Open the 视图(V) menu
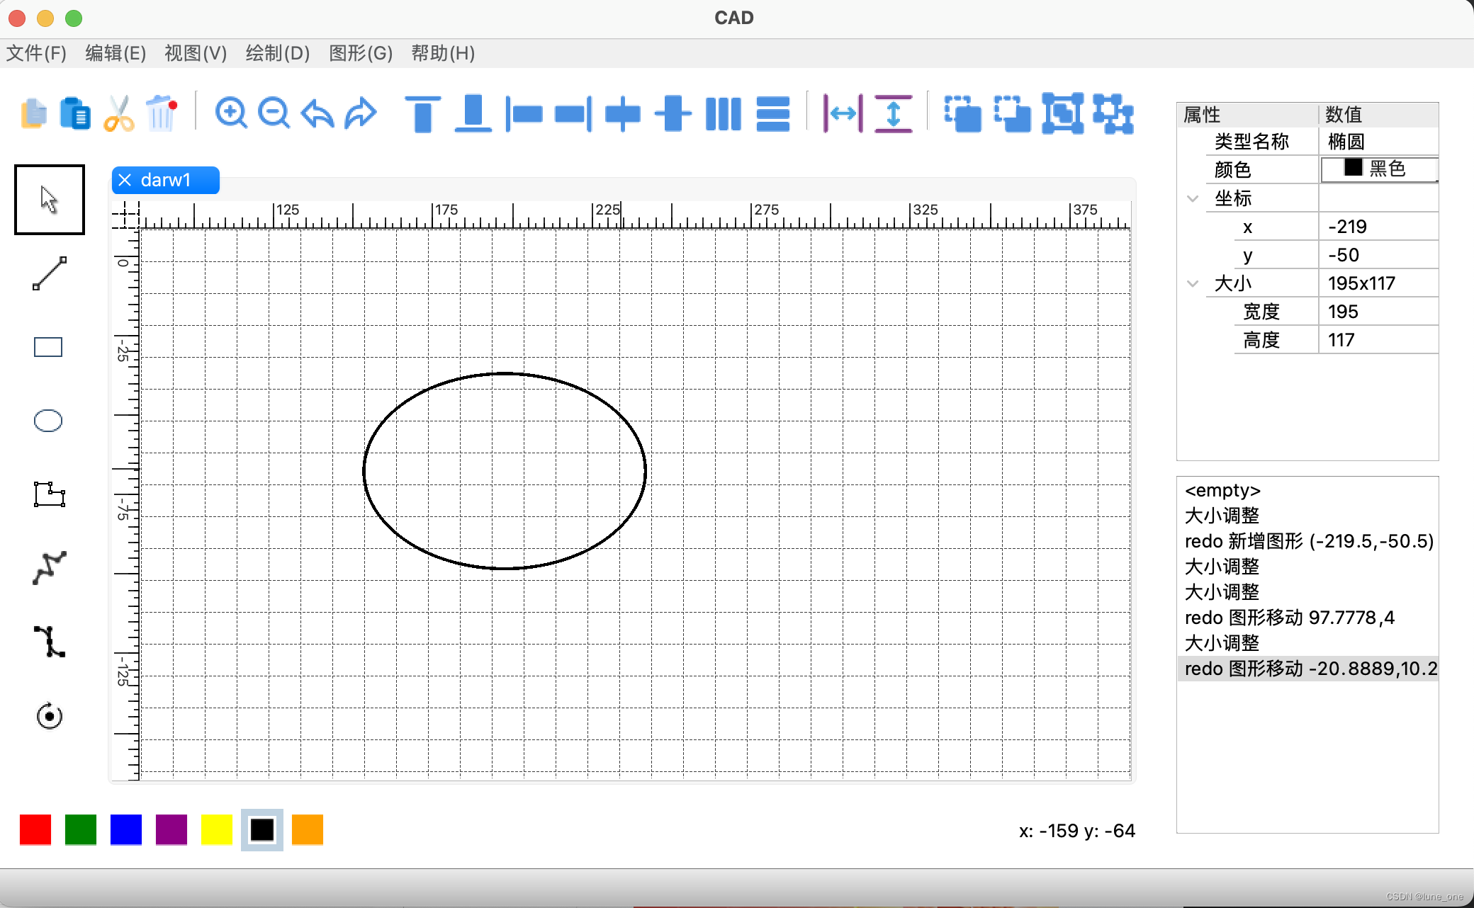The width and height of the screenshot is (1474, 908). click(195, 53)
